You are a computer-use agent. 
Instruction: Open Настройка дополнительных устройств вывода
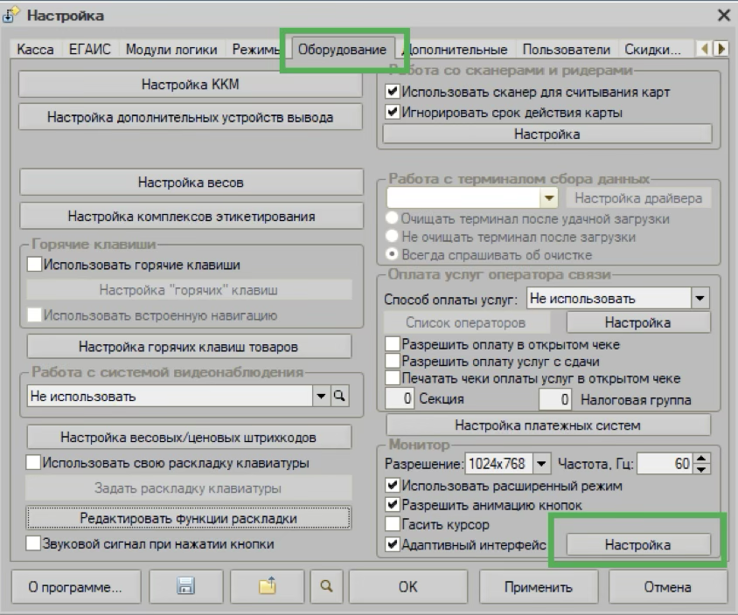point(191,117)
